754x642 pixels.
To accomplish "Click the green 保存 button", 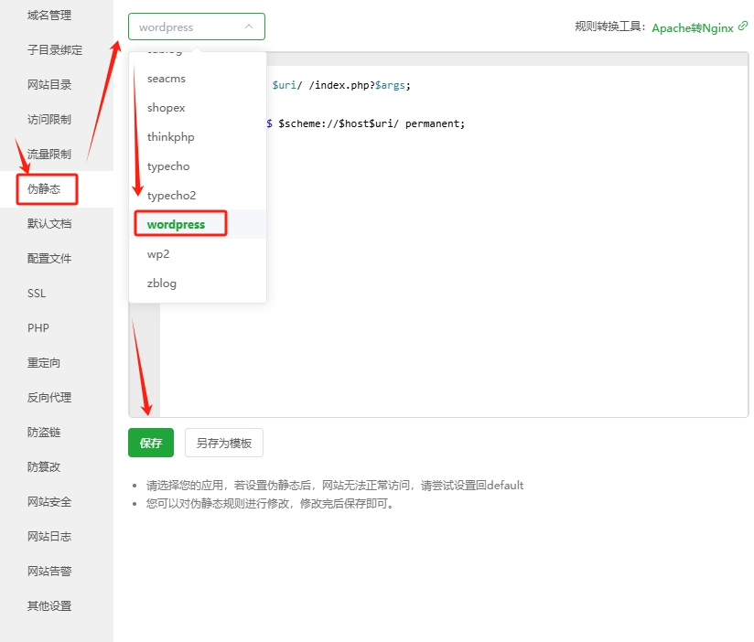I will [x=151, y=443].
